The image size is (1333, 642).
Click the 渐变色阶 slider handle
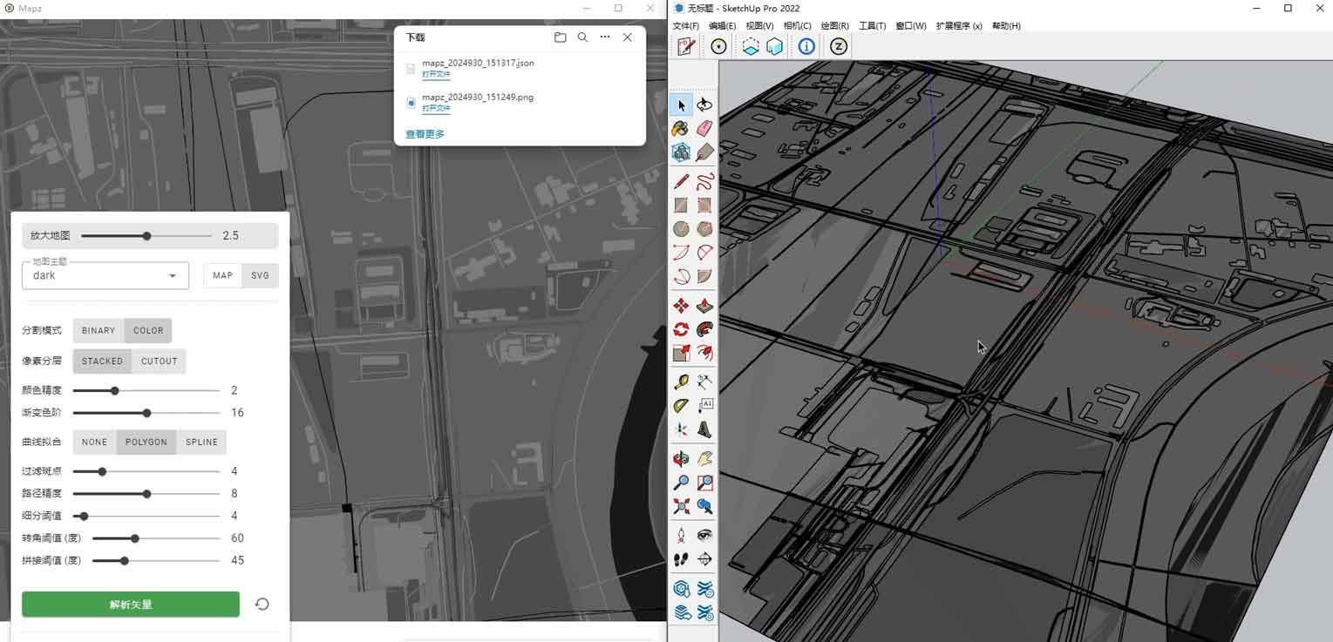146,413
